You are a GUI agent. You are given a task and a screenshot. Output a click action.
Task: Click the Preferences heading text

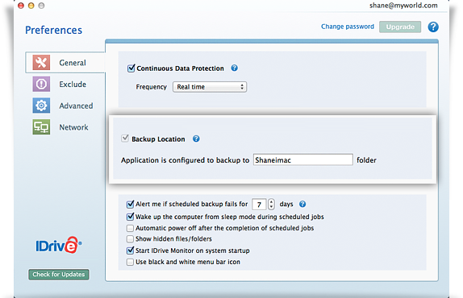(53, 30)
